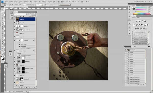Hide the Noir et blanc 1 layer

(15, 30)
